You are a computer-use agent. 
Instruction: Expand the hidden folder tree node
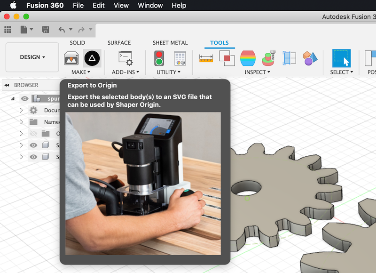tap(21, 134)
